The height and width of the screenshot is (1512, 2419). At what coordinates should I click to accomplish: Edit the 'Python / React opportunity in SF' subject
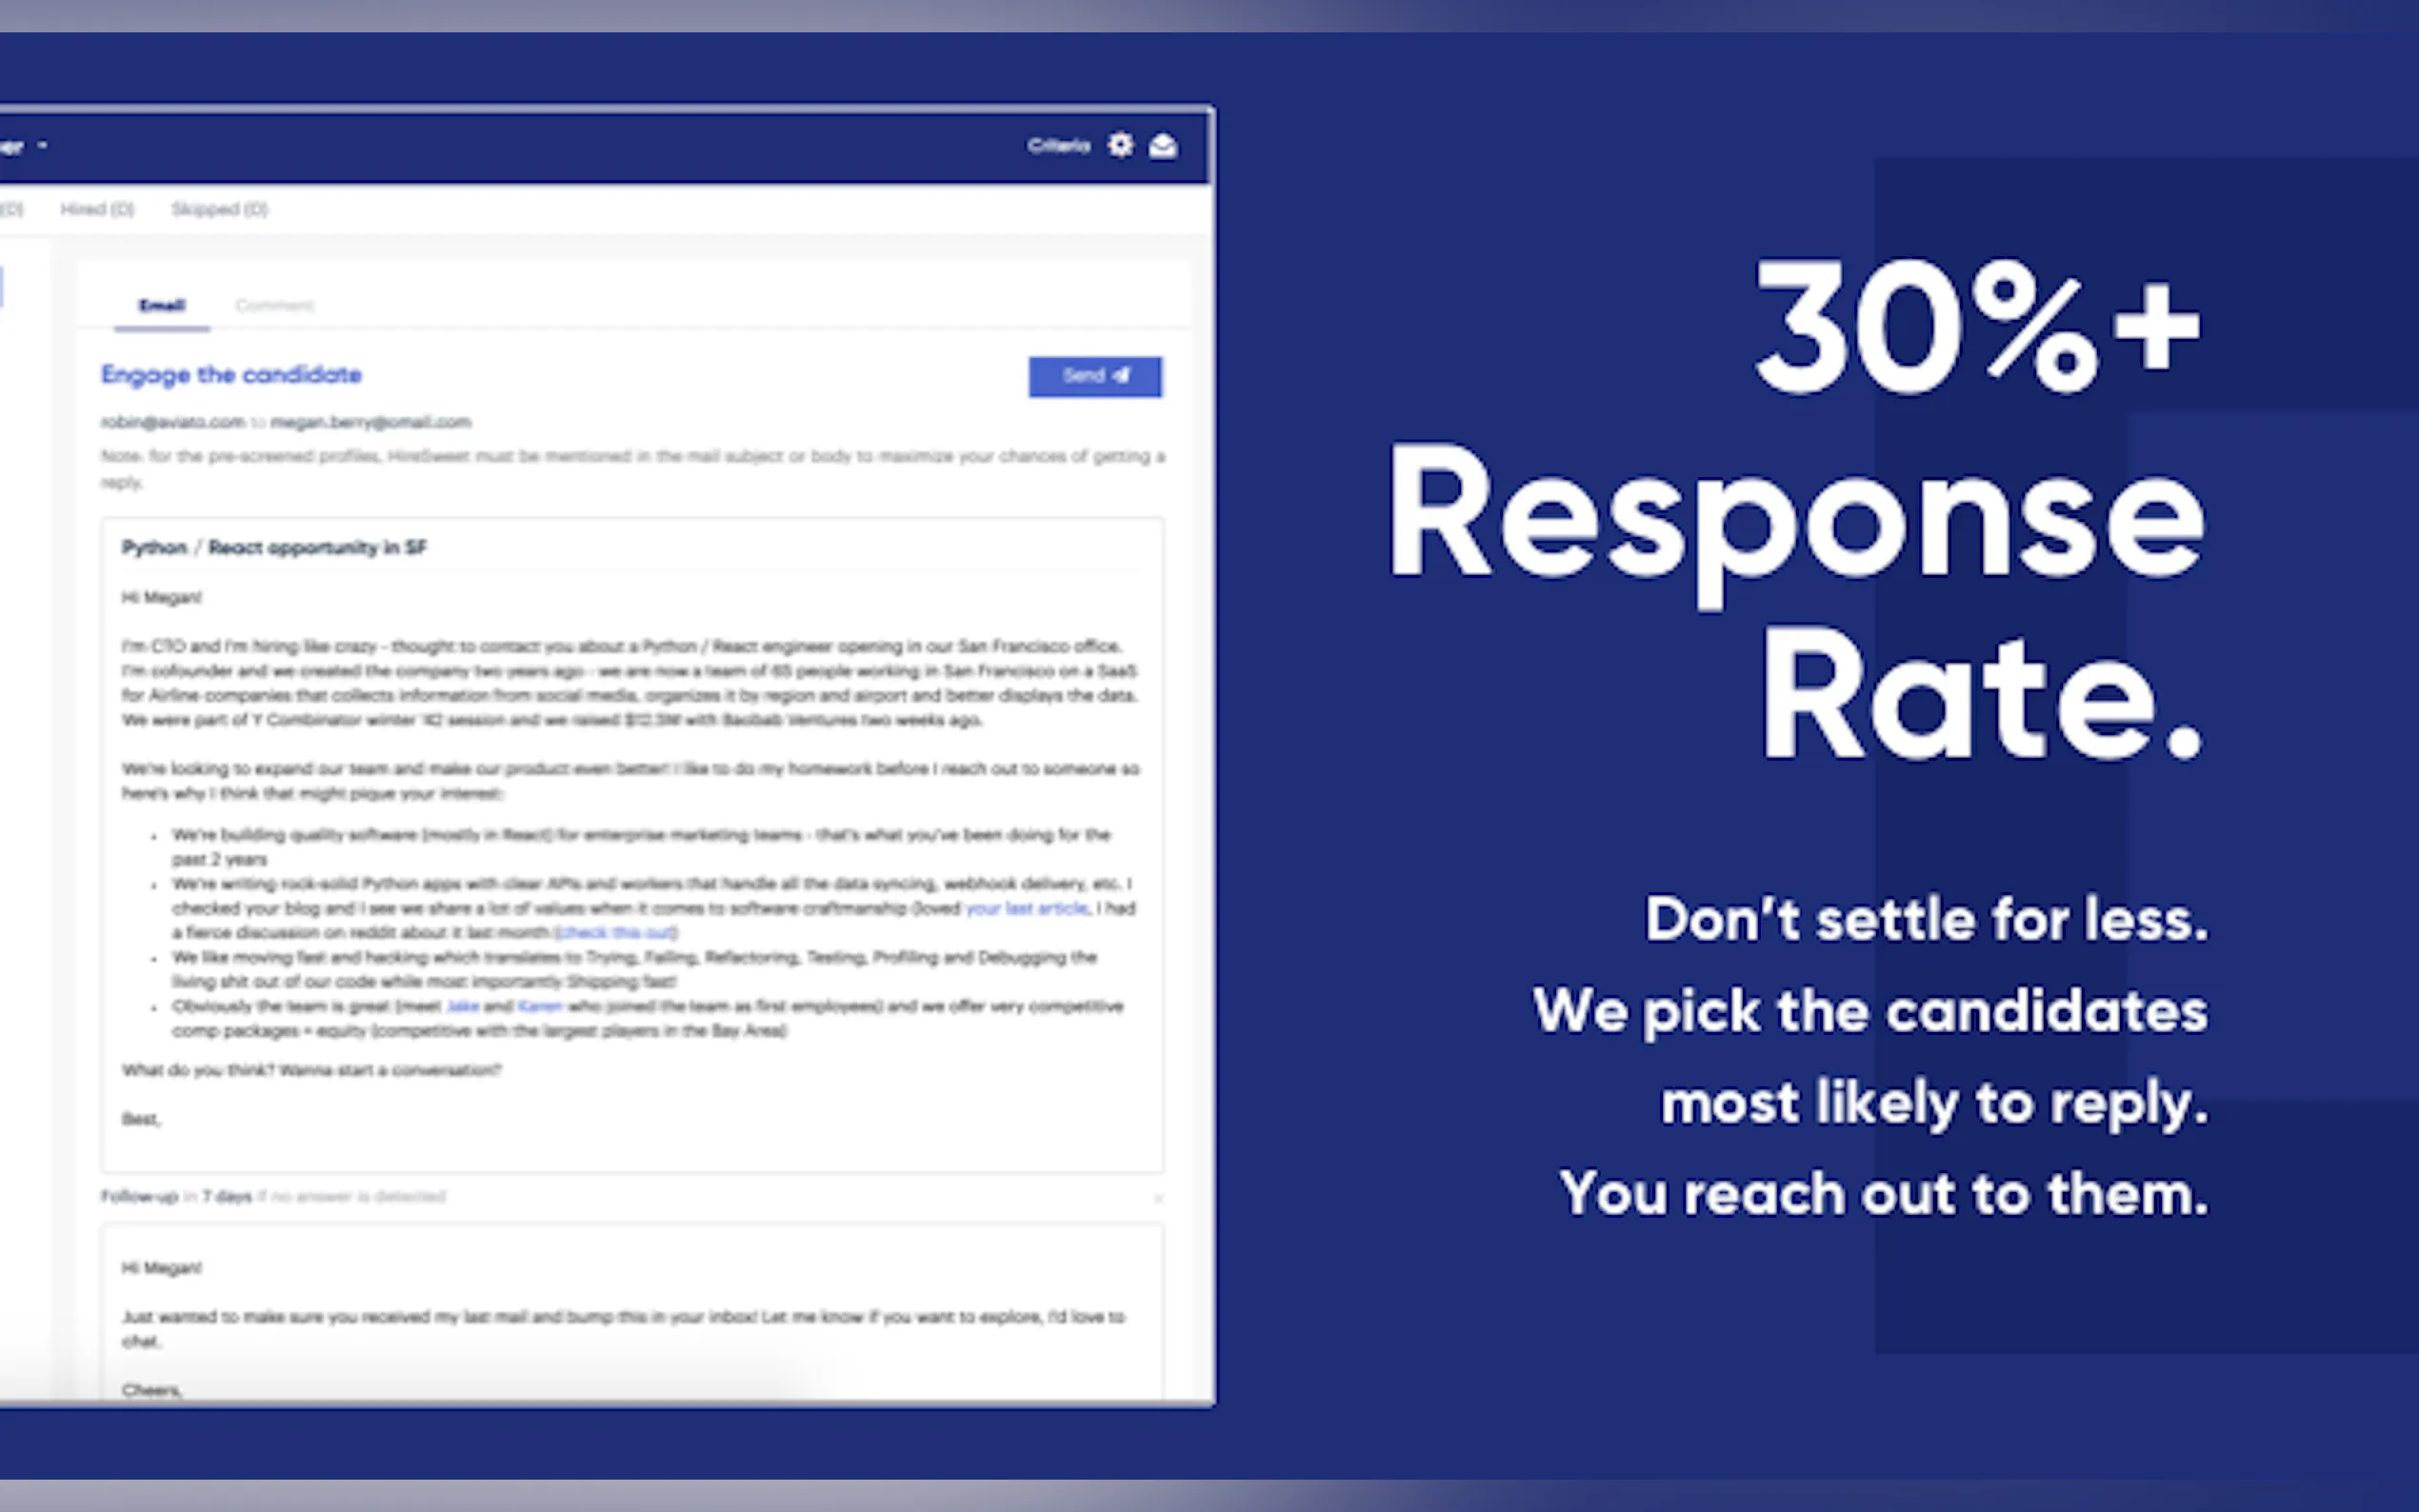pos(274,547)
